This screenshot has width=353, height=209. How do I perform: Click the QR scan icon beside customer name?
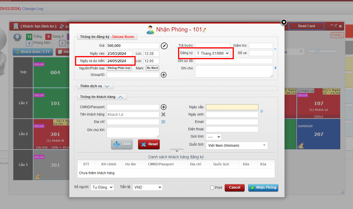click(163, 114)
